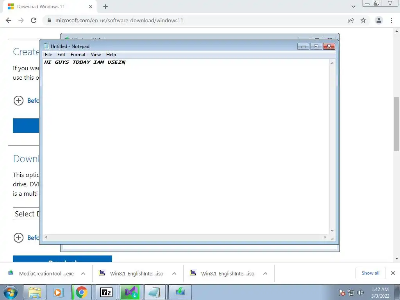Click Notepad vertical scrollbar up arrow

(x=332, y=63)
